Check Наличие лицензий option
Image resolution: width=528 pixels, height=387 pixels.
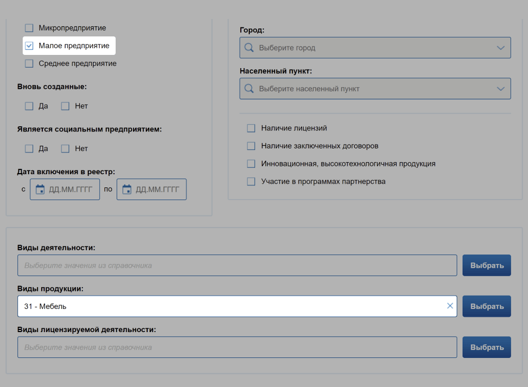click(251, 128)
